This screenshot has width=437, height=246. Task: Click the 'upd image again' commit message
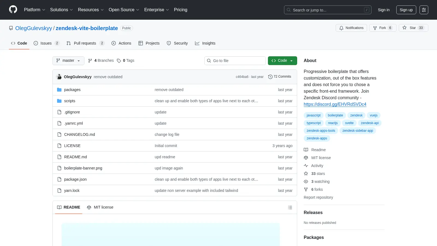coord(169,168)
